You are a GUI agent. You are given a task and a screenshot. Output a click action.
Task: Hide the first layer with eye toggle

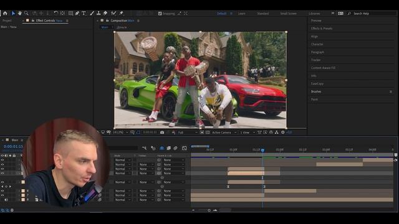[x=2, y=160]
